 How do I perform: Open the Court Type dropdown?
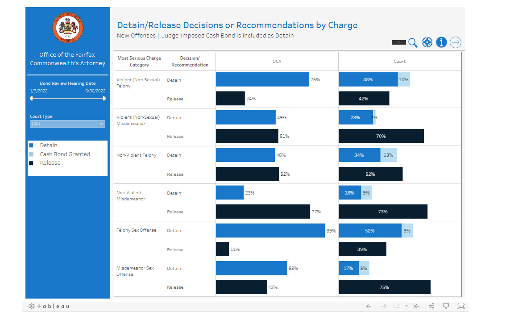coord(67,124)
